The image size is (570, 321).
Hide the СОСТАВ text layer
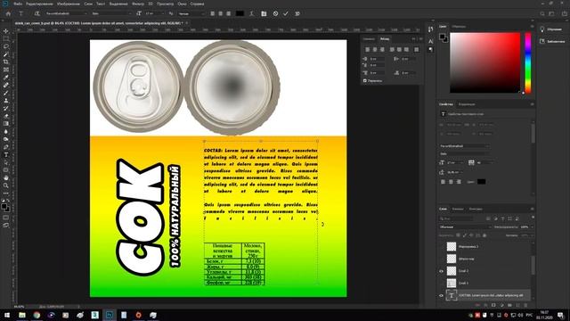(441, 295)
